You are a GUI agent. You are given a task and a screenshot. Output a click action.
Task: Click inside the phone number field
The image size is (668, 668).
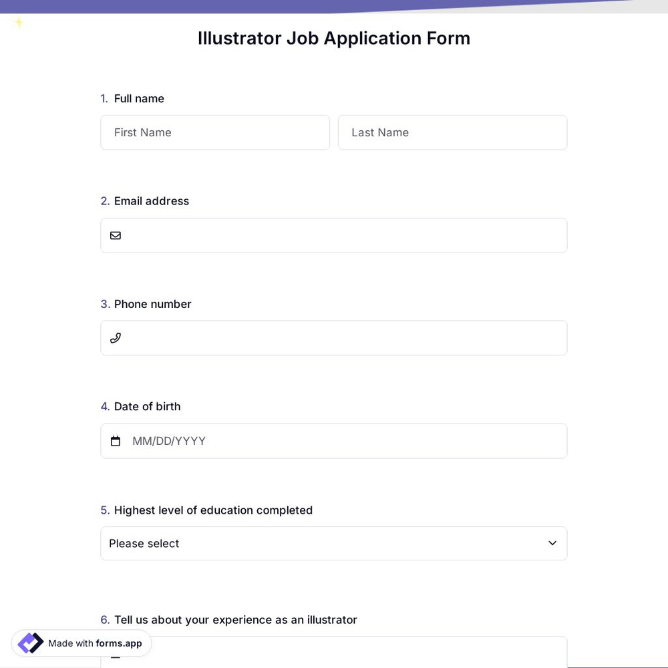334,338
